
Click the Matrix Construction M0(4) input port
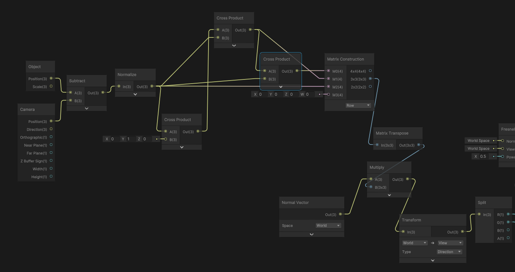(x=328, y=71)
